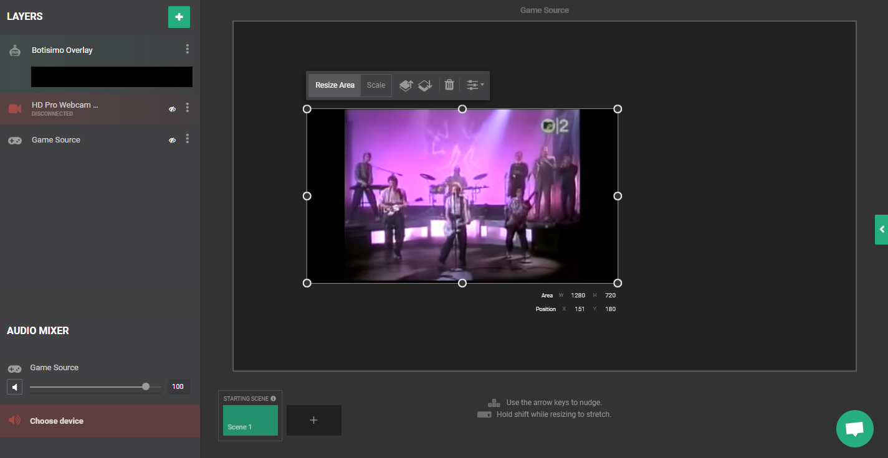Screen dimensions: 888x458
Task: Click the top-right resize handle
Action: (x=618, y=109)
